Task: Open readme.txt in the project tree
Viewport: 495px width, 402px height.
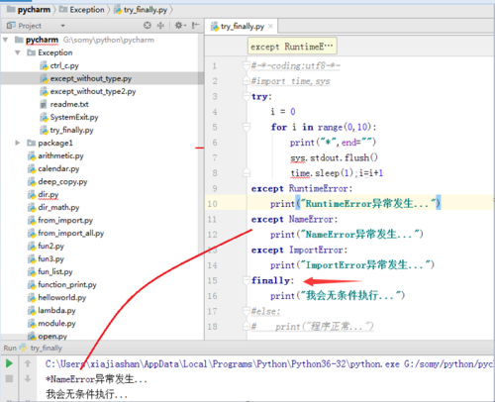Action: pyautogui.click(x=69, y=104)
